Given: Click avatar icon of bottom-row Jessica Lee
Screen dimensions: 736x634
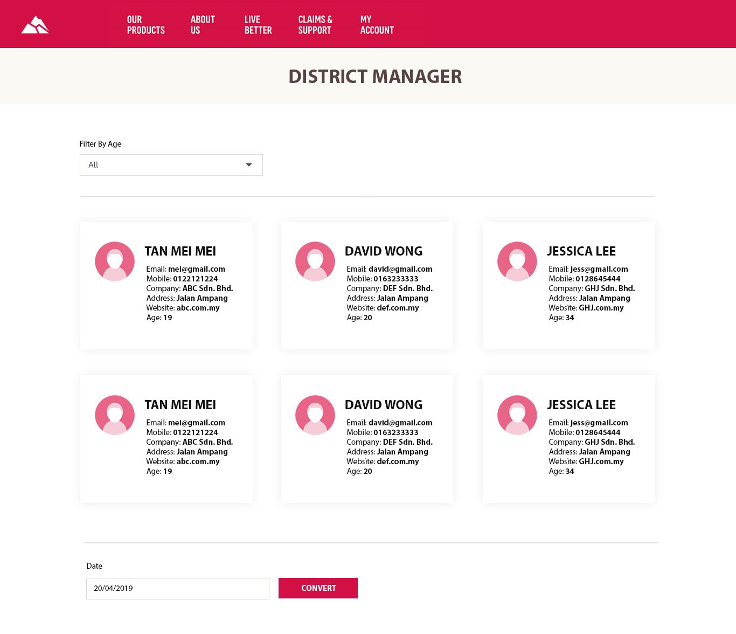Looking at the screenshot, I should point(517,415).
